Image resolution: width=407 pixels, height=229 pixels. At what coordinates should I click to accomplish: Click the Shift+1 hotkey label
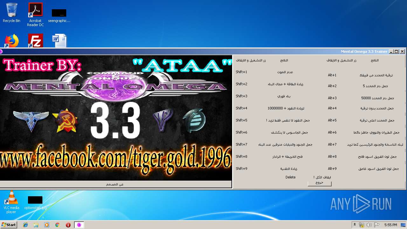click(x=241, y=72)
